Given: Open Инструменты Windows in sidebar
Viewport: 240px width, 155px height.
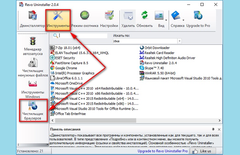Looking at the screenshot, I should tap(33, 89).
